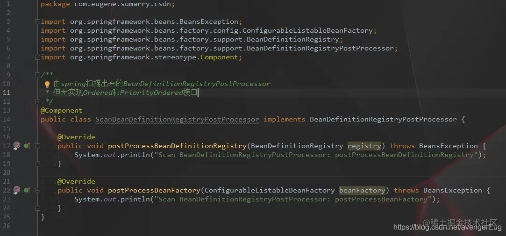Screen dimensions: 506x236
Task: Click the highlighted registry parameter on line 17
Action: pos(364,146)
